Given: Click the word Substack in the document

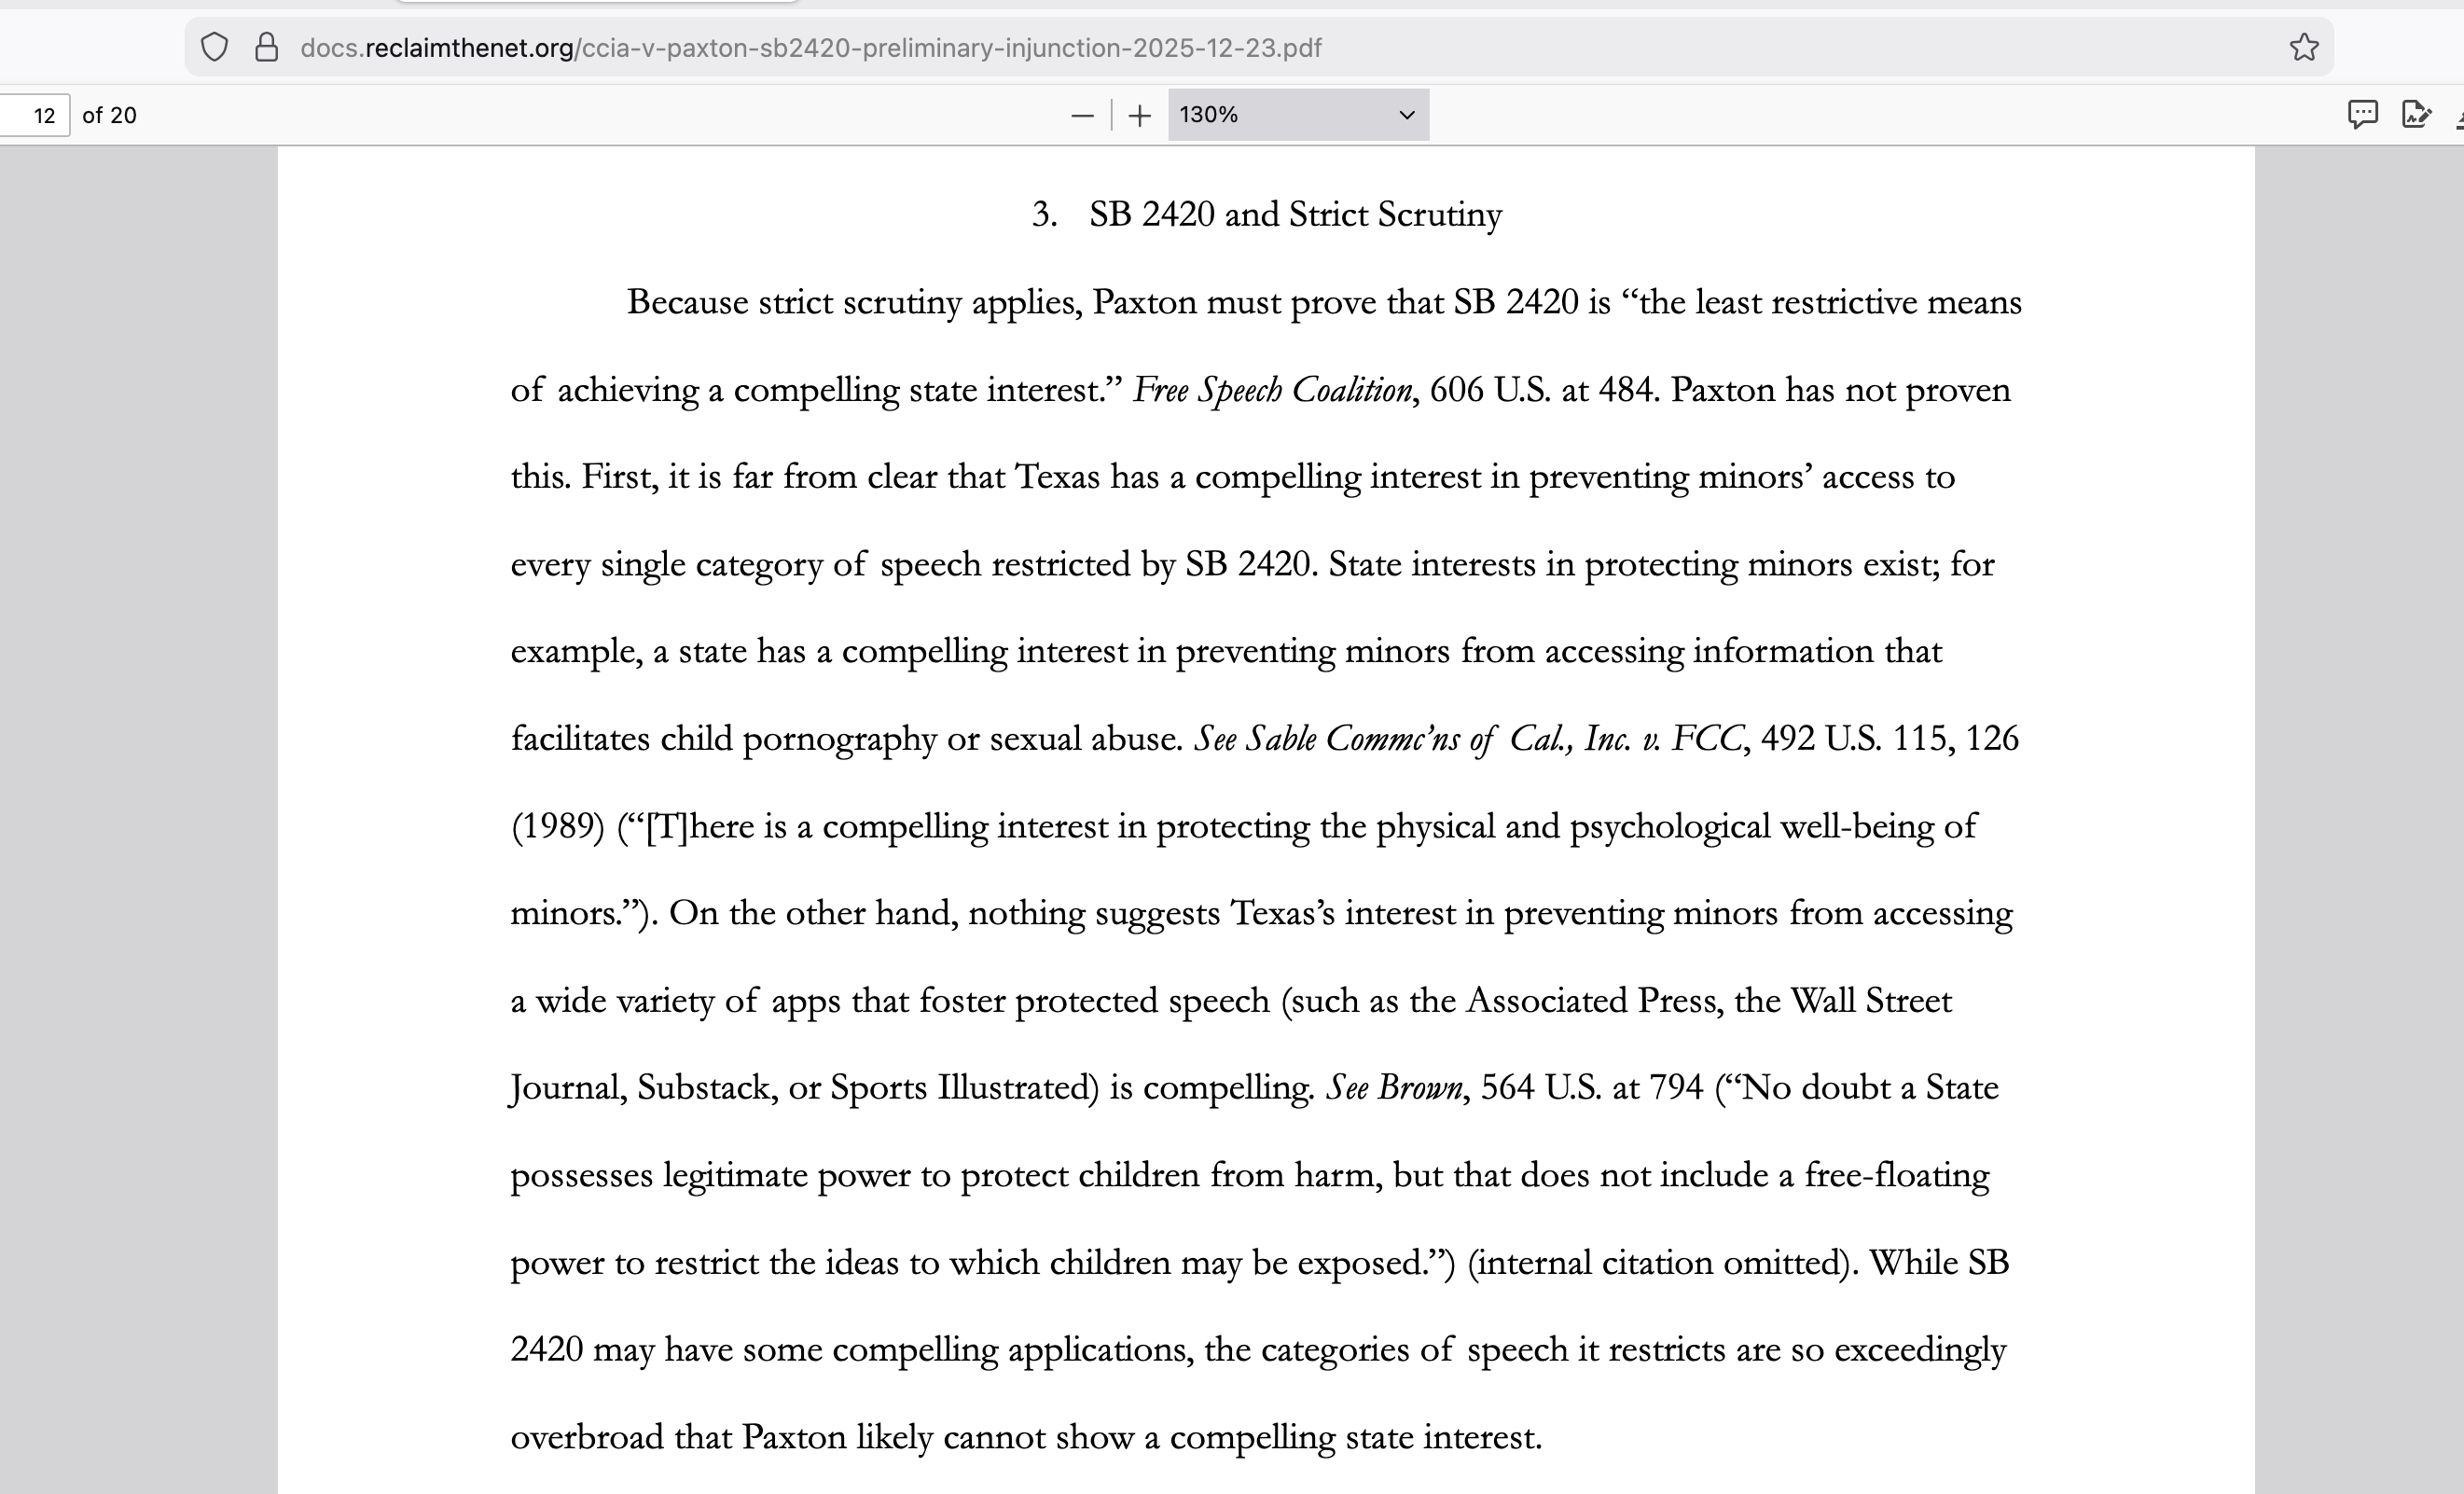Looking at the screenshot, I should (x=706, y=1088).
